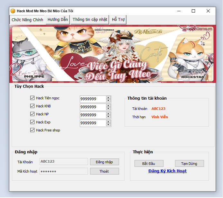Maximize the Hack Mod window
The width and height of the screenshot is (223, 198).
pos(193,11)
